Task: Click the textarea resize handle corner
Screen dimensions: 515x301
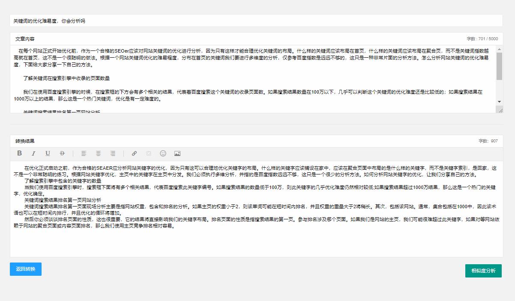Action: coord(500,110)
